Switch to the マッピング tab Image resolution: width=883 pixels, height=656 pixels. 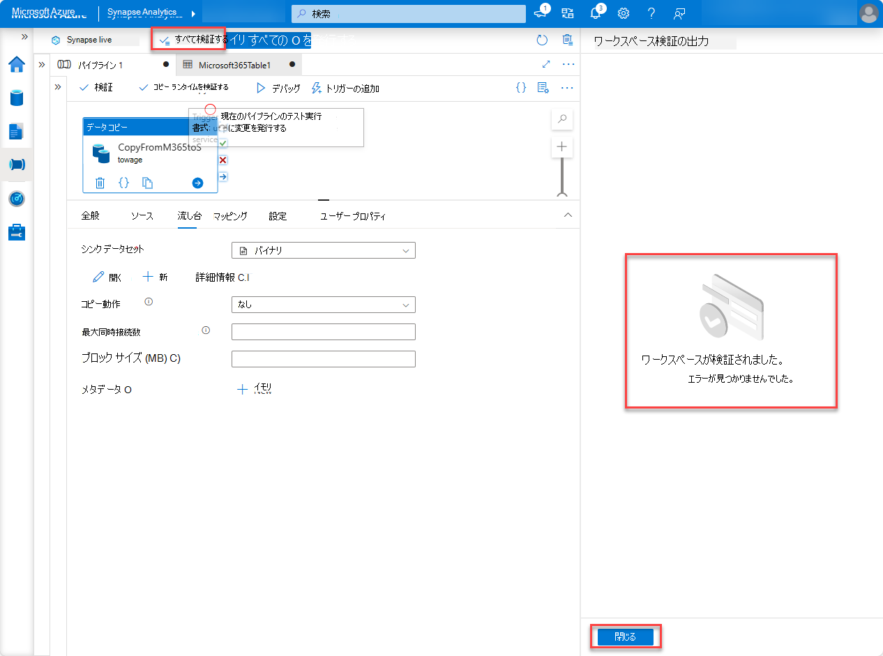click(x=231, y=215)
